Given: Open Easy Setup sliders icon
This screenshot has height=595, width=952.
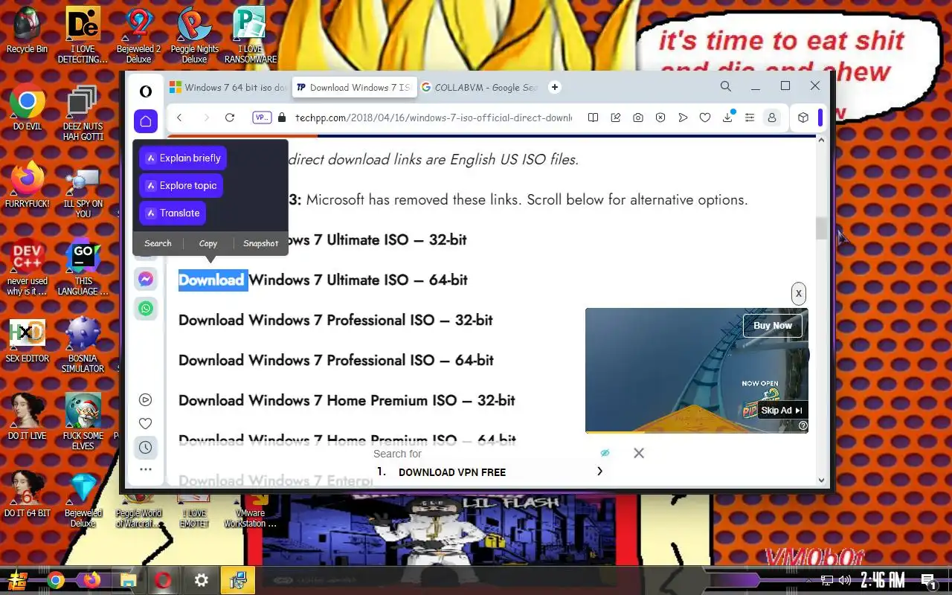Looking at the screenshot, I should pyautogui.click(x=750, y=118).
